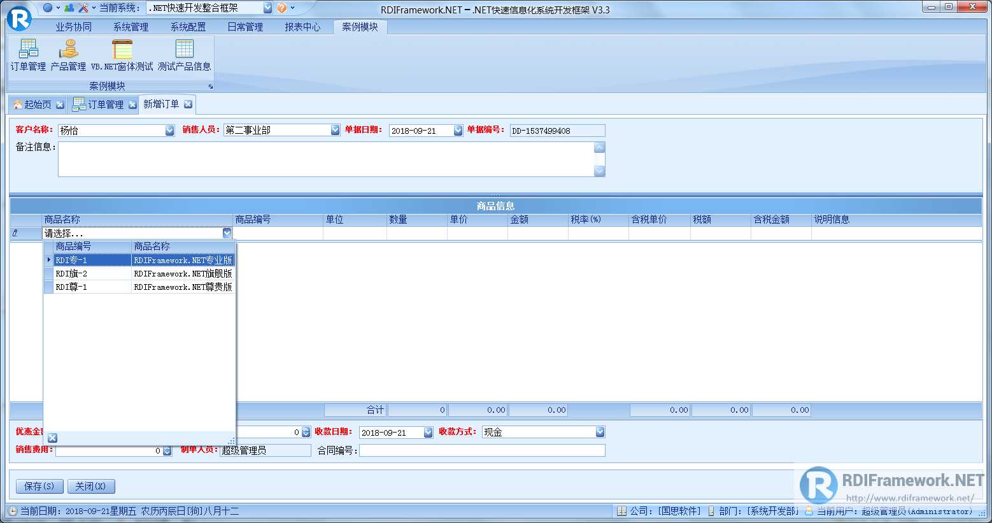
Task: Click the 单据编号 field DD-1537499408
Action: coord(557,131)
